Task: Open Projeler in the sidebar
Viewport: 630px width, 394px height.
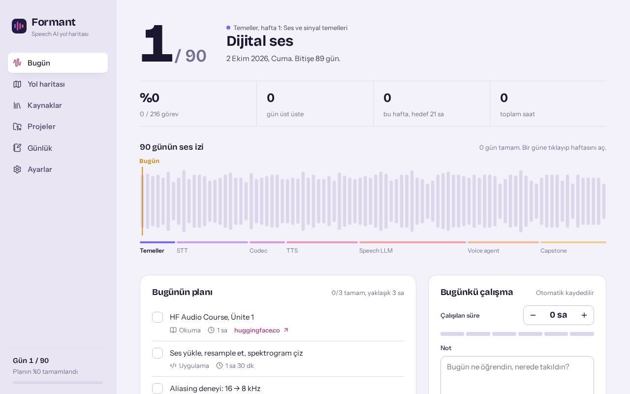Action: (58, 127)
